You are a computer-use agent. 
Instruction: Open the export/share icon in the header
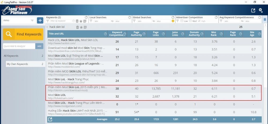click(253, 10)
